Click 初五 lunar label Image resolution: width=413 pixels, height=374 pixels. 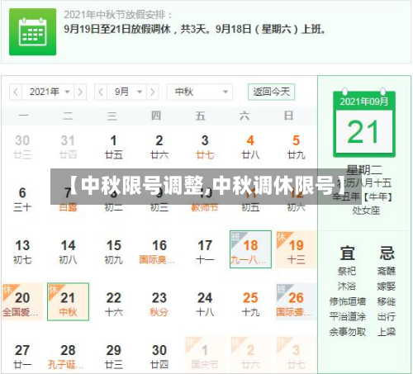[x=250, y=207]
